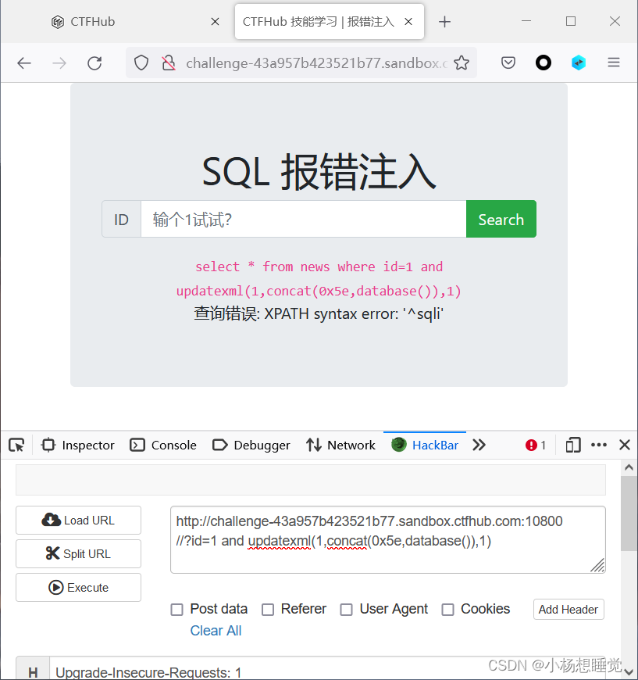The height and width of the screenshot is (680, 638).
Task: Enable the Post data checkbox
Action: pyautogui.click(x=176, y=609)
